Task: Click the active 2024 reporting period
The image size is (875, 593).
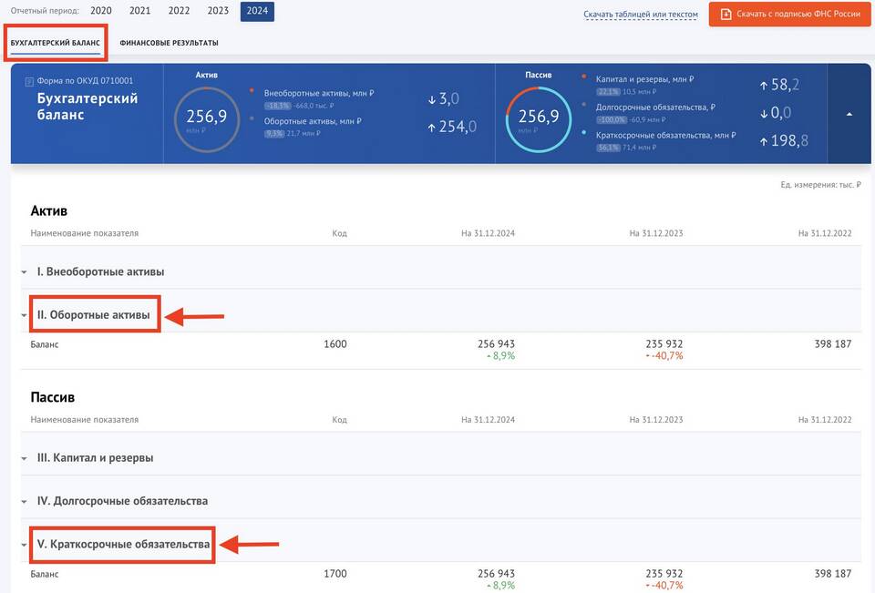Action: [x=257, y=12]
